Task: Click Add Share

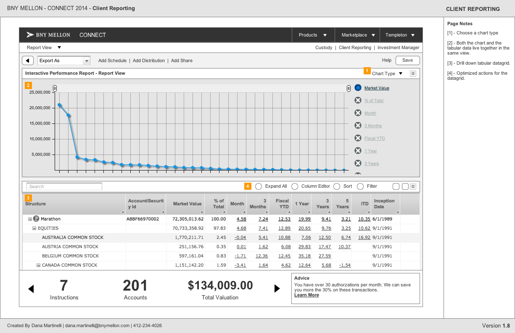Action: point(182,60)
